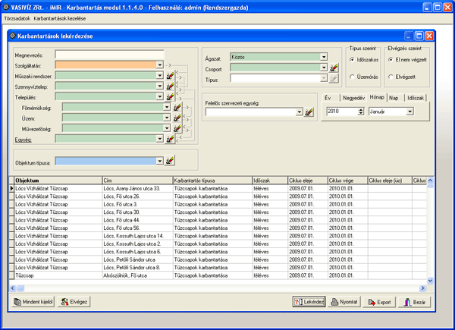Open the Karbantartások kezelése menu

tap(60, 18)
